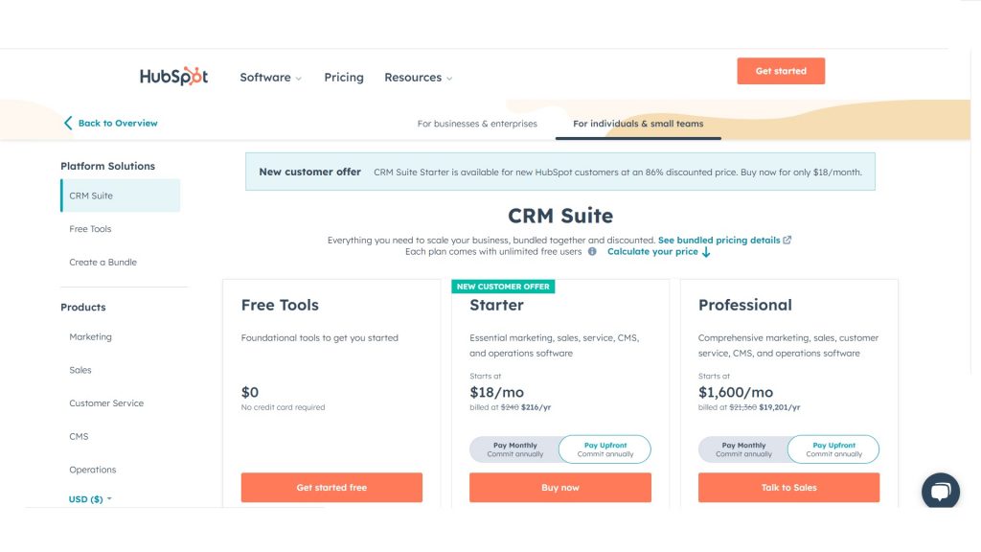Open Create a Bundle in the sidebar

click(x=103, y=263)
